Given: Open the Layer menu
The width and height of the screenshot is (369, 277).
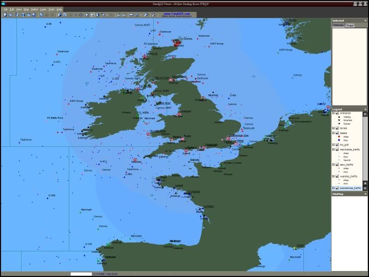Looking at the screenshot, I should [x=43, y=9].
